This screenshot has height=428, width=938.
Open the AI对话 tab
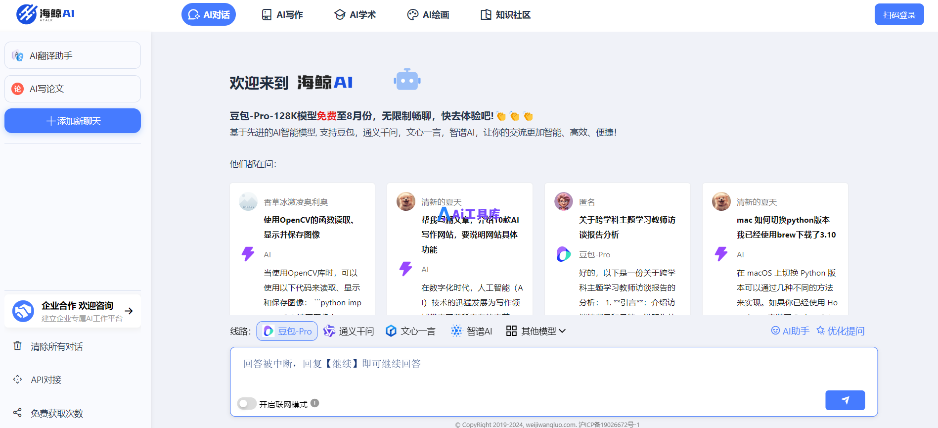[x=209, y=15]
